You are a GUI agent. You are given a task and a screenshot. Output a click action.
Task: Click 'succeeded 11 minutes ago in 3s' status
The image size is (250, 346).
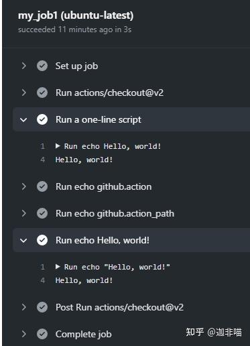click(74, 30)
